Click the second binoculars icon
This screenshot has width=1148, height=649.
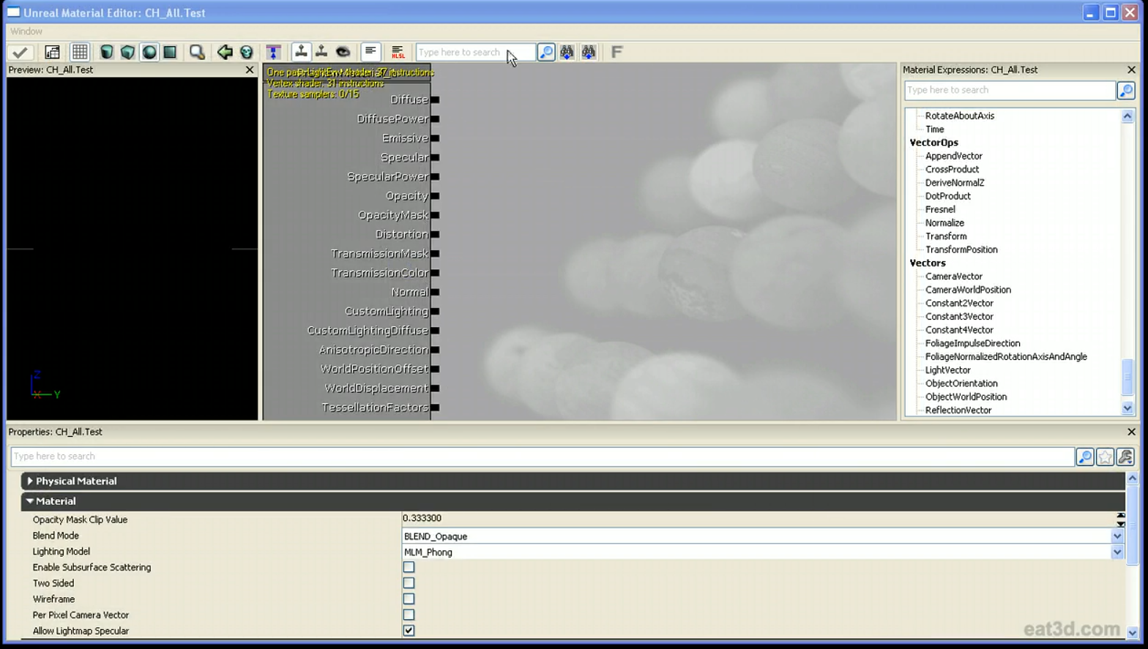[589, 52]
